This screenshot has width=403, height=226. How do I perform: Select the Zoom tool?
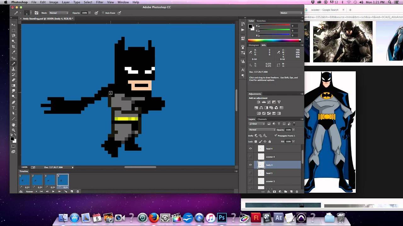click(14, 130)
